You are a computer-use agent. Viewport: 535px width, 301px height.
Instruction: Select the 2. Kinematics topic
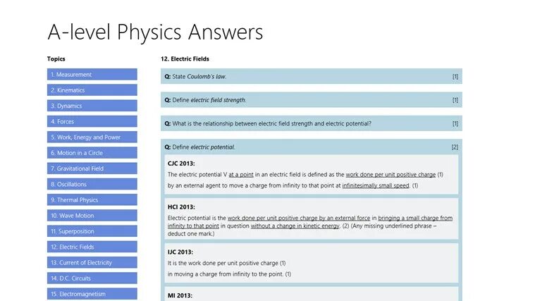pos(92,90)
